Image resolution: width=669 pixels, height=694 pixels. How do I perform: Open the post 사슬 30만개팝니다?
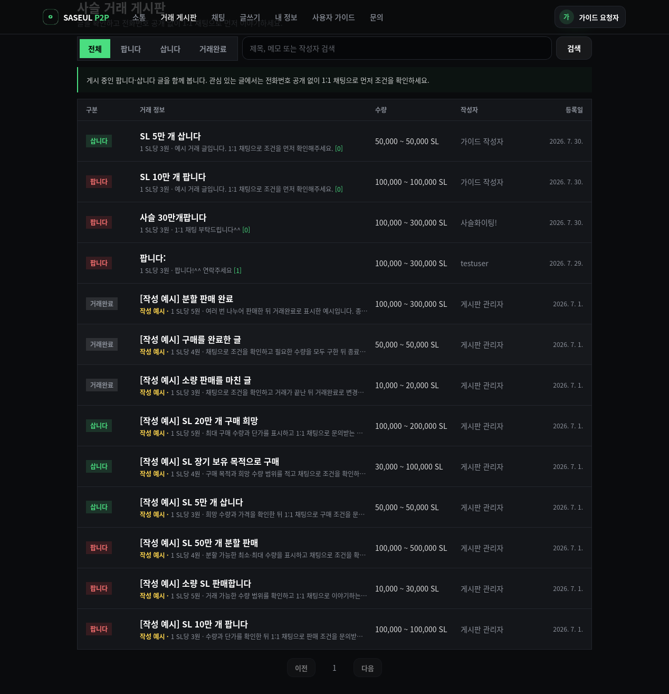pyautogui.click(x=173, y=218)
